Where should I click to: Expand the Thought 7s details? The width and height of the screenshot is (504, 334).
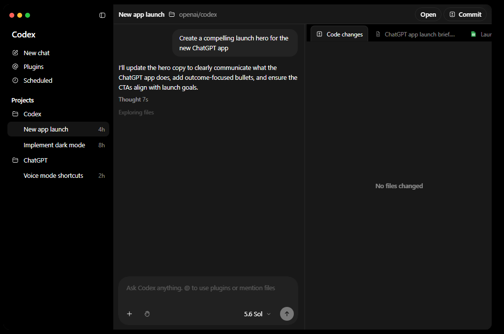[133, 100]
